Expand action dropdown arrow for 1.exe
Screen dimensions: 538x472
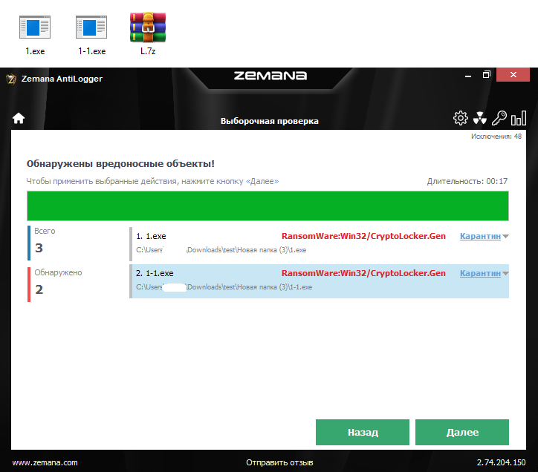[505, 236]
